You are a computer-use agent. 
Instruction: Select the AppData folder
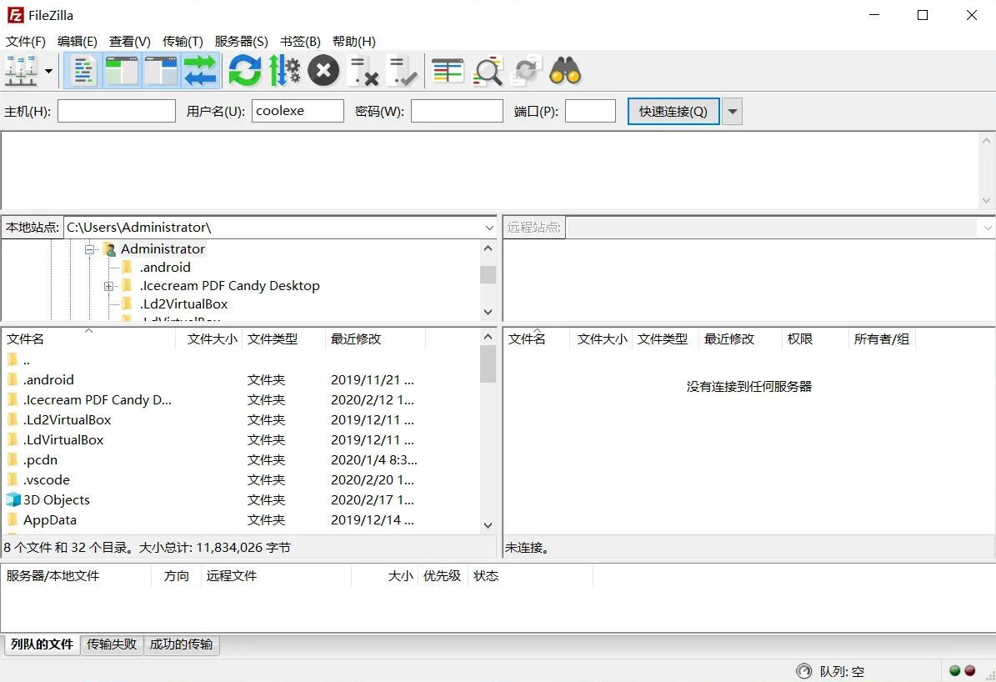(x=242, y=520)
